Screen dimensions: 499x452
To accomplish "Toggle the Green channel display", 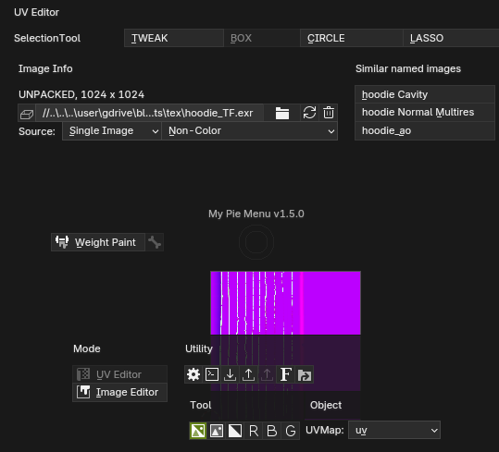I will coord(291,431).
